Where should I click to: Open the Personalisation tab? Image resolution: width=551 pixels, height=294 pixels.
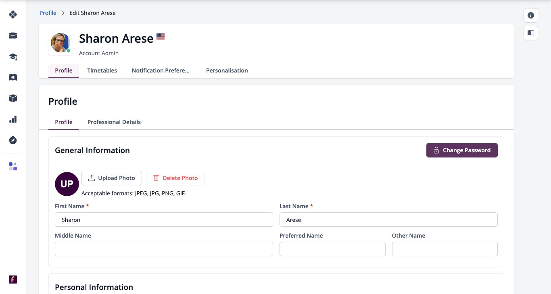(x=227, y=70)
